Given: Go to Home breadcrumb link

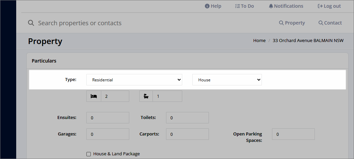Looking at the screenshot, I should 260,40.
